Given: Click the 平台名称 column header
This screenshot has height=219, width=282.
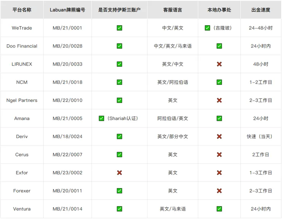Looking at the screenshot, I should pos(22,10).
